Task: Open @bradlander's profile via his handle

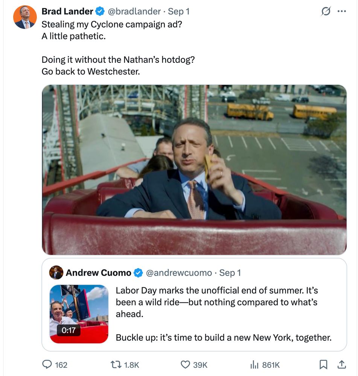Action: (x=134, y=11)
